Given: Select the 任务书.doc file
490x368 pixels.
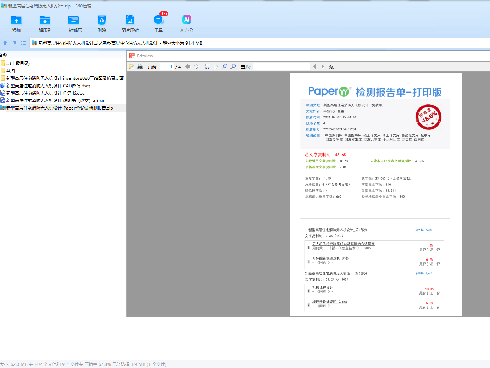Looking at the screenshot, I should pos(43,93).
